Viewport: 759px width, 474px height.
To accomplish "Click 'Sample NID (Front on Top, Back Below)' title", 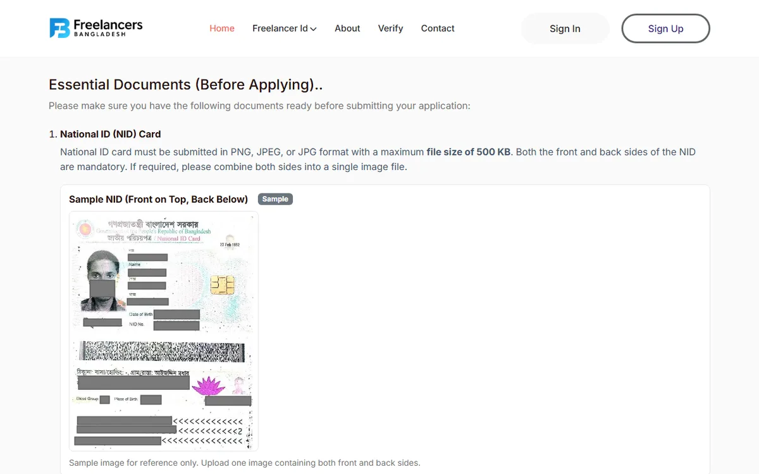I will (x=158, y=199).
